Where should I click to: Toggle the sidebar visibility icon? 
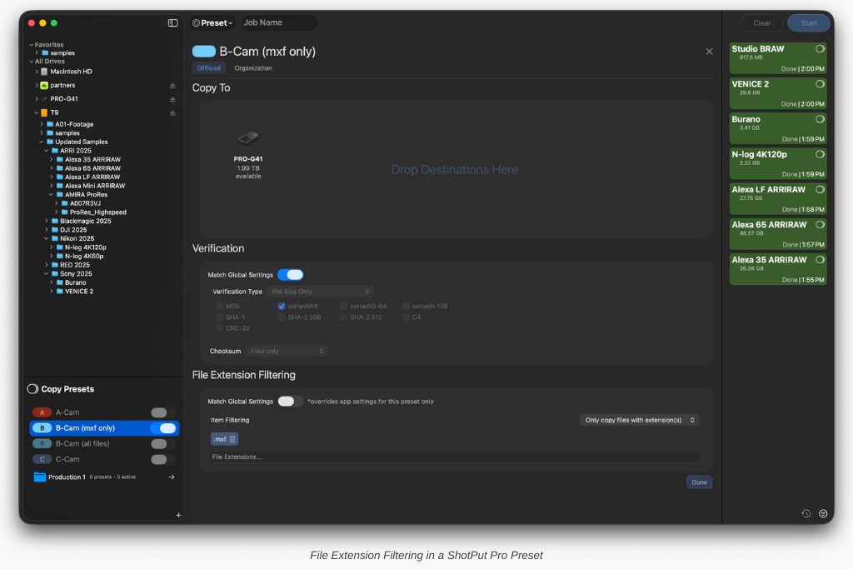172,22
